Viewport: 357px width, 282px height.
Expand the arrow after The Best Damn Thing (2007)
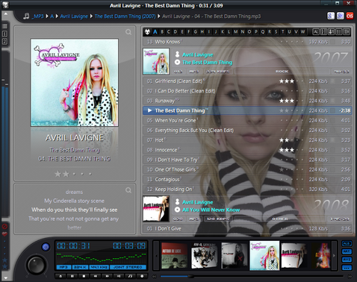coord(159,16)
